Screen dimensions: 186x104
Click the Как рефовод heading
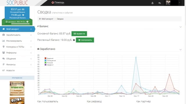click(94, 101)
